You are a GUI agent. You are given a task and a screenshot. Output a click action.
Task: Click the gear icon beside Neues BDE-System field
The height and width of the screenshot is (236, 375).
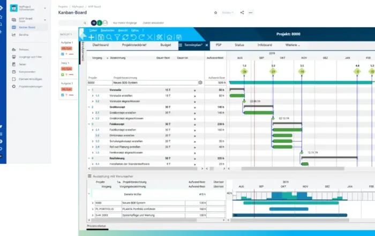(x=200, y=82)
